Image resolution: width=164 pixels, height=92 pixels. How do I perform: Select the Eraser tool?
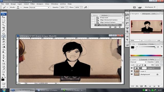[3, 44]
